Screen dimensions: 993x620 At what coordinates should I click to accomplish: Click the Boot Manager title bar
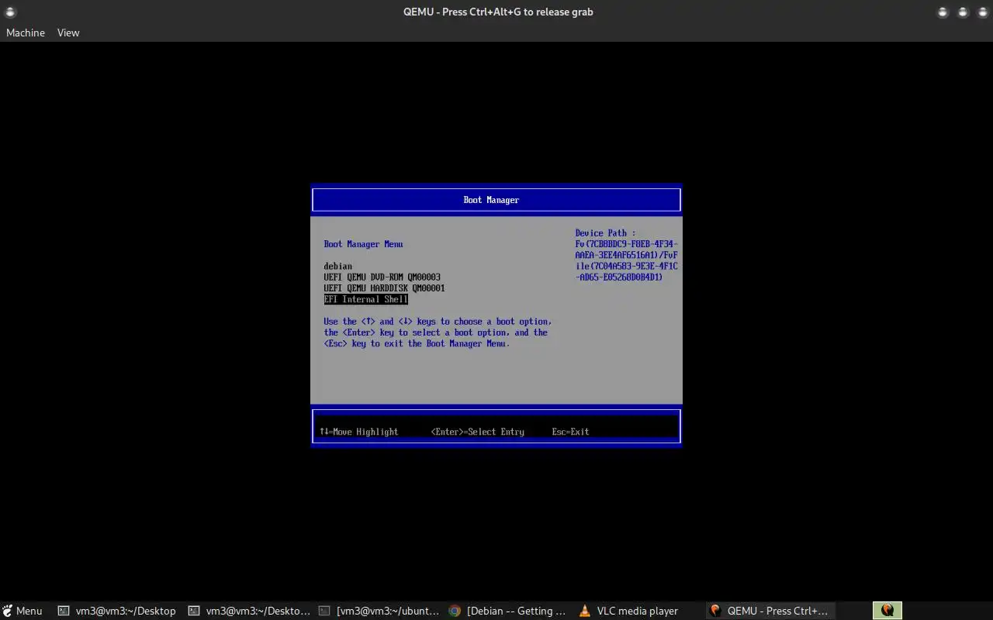point(496,200)
